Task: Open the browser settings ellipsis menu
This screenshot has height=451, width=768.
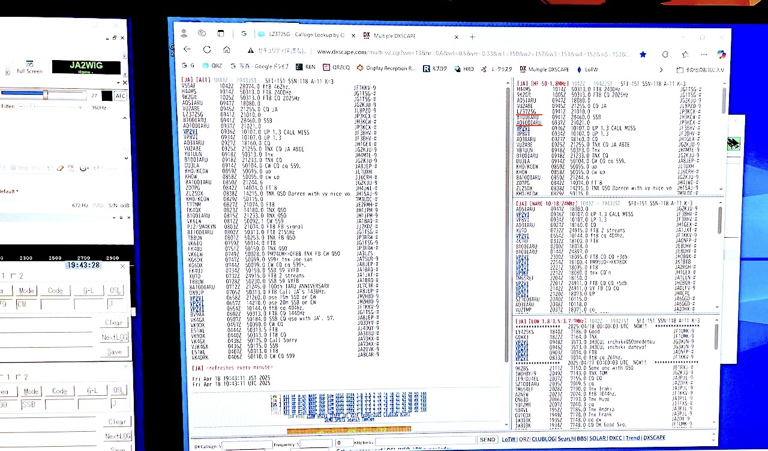Action: click(703, 55)
